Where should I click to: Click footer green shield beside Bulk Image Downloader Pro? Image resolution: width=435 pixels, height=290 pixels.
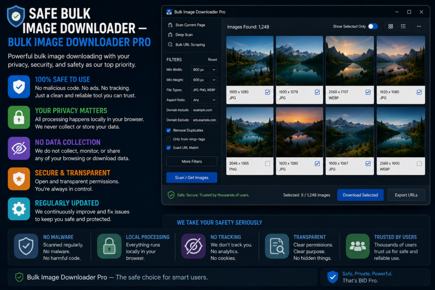19,277
